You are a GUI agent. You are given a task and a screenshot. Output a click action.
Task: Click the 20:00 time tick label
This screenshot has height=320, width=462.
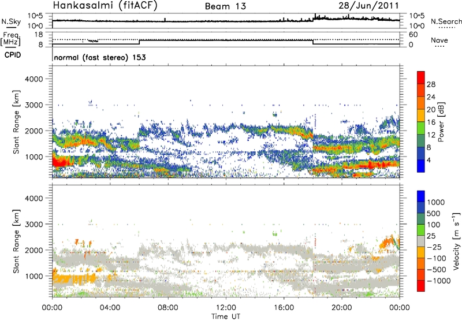coord(341,308)
